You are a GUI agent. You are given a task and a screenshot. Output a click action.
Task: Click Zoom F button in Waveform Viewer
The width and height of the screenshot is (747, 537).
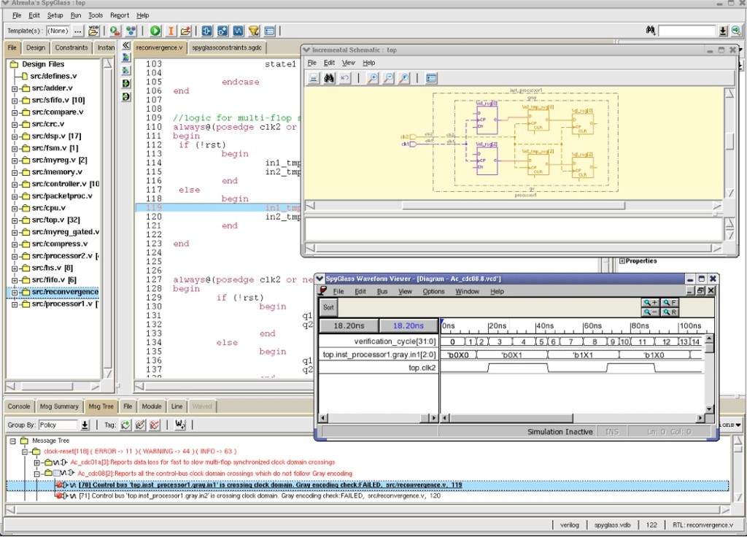click(670, 303)
